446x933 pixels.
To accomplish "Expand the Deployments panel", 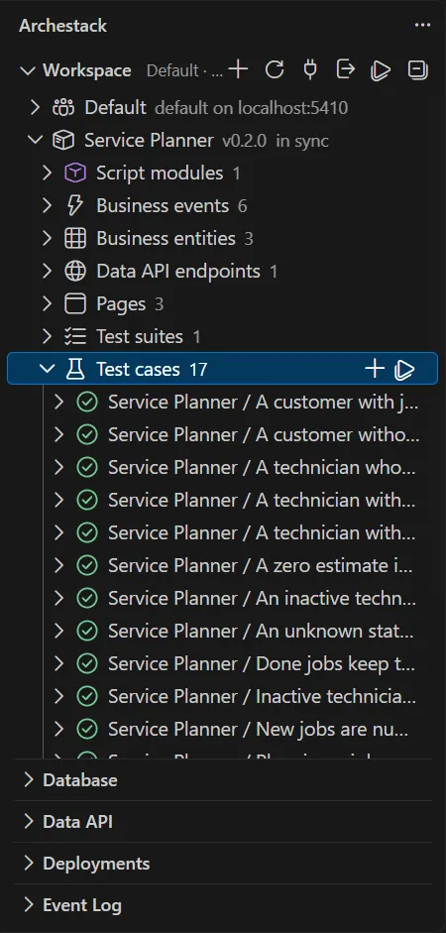I will coord(29,864).
